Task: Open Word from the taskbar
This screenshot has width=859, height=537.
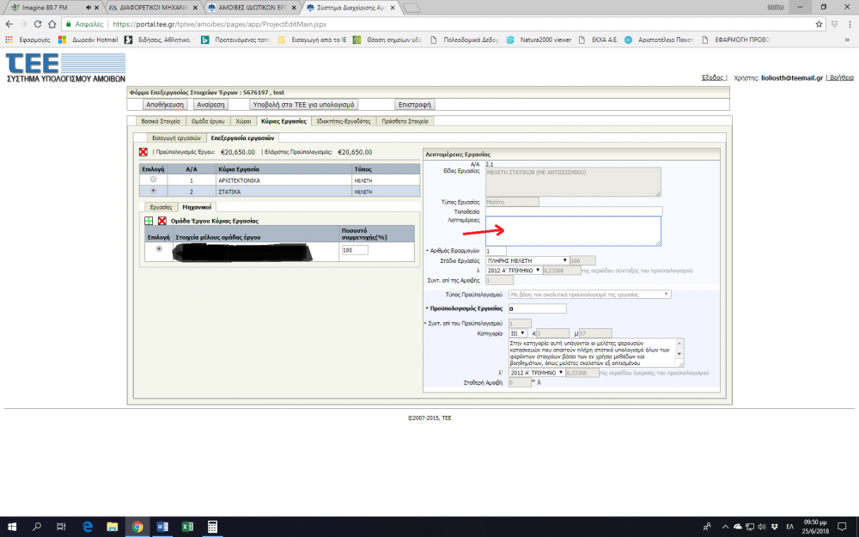Action: pos(161,526)
